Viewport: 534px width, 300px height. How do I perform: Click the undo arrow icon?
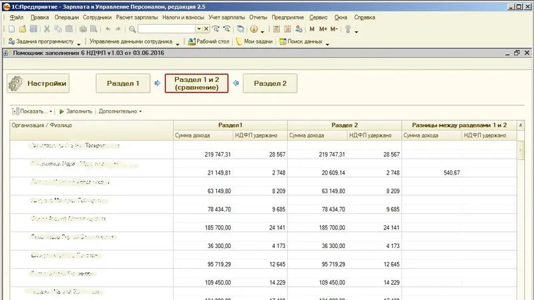[x=107, y=29]
